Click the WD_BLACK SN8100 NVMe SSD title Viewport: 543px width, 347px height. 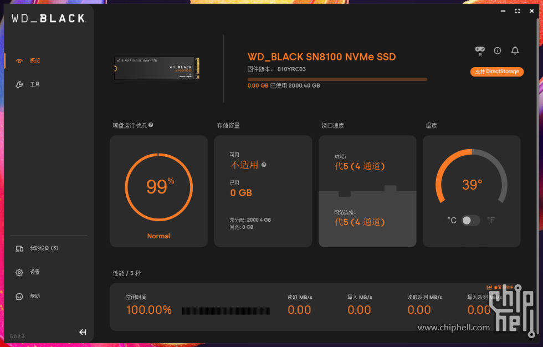pos(321,57)
